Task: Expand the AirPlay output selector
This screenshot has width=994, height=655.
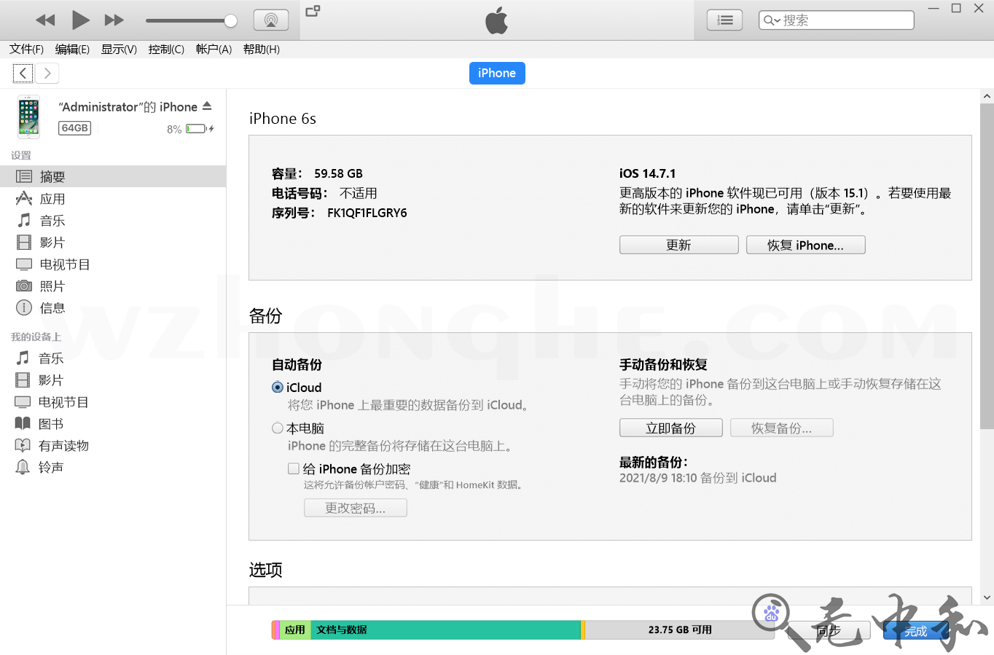Action: [x=271, y=20]
